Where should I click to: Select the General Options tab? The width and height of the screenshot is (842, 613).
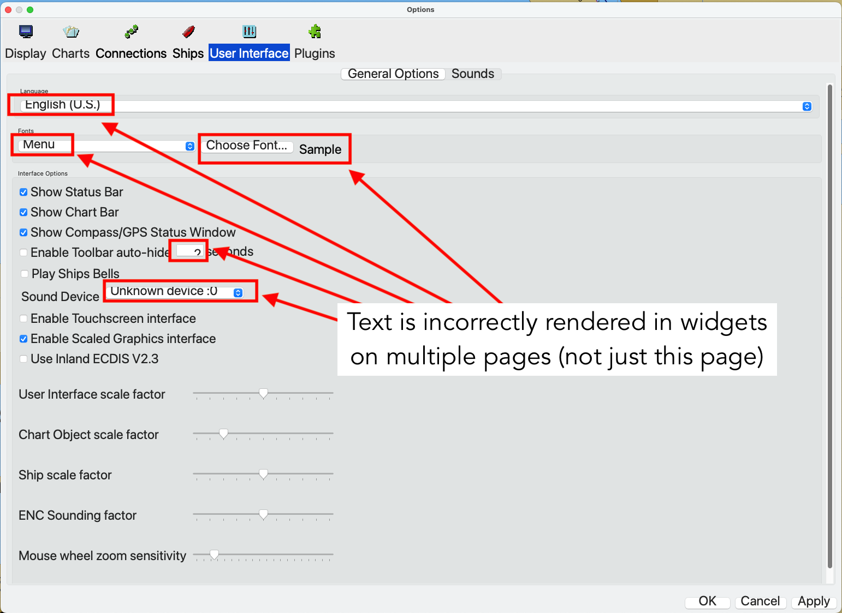[393, 74]
